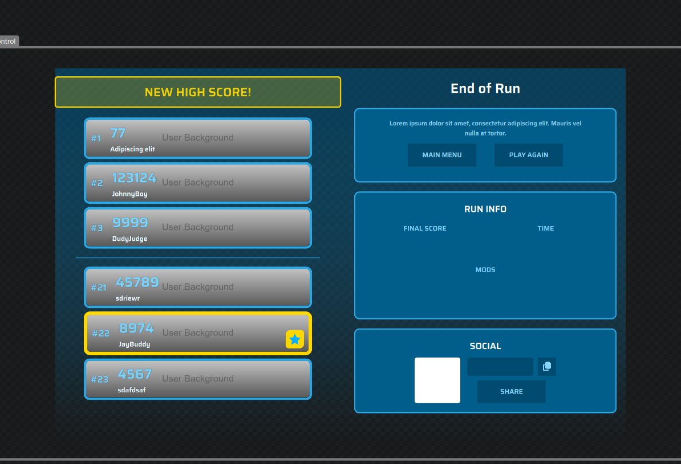Click the Control tab at top left
Screen dimensions: 681x464
click(9, 42)
